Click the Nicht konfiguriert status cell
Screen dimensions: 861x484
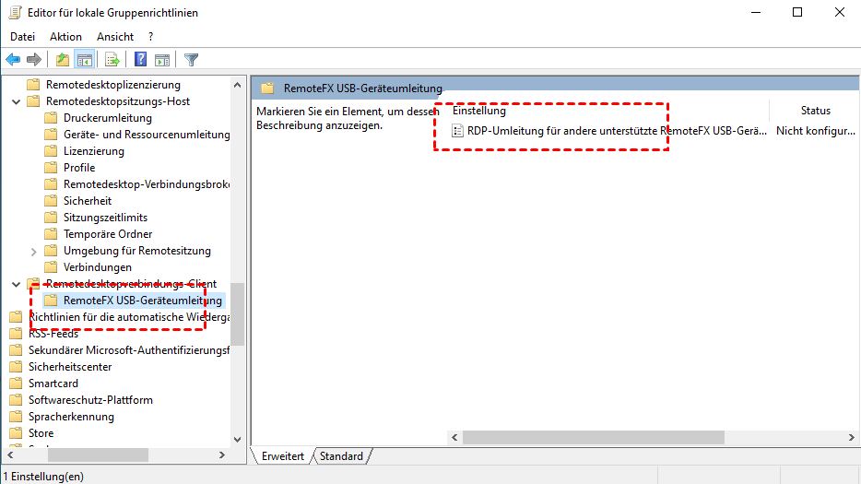[x=816, y=131]
